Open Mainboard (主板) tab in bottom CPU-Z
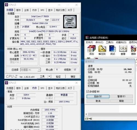This screenshot has height=130, width=137. pos(26,88)
